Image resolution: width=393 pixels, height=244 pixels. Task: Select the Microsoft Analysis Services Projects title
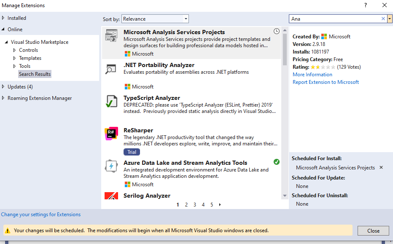pyautogui.click(x=174, y=32)
